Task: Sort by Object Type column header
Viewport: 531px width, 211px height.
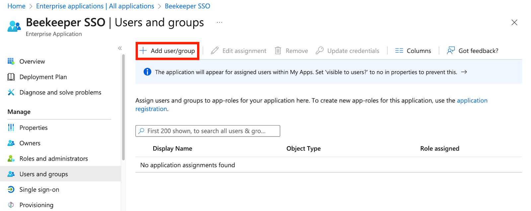Action: [304, 149]
